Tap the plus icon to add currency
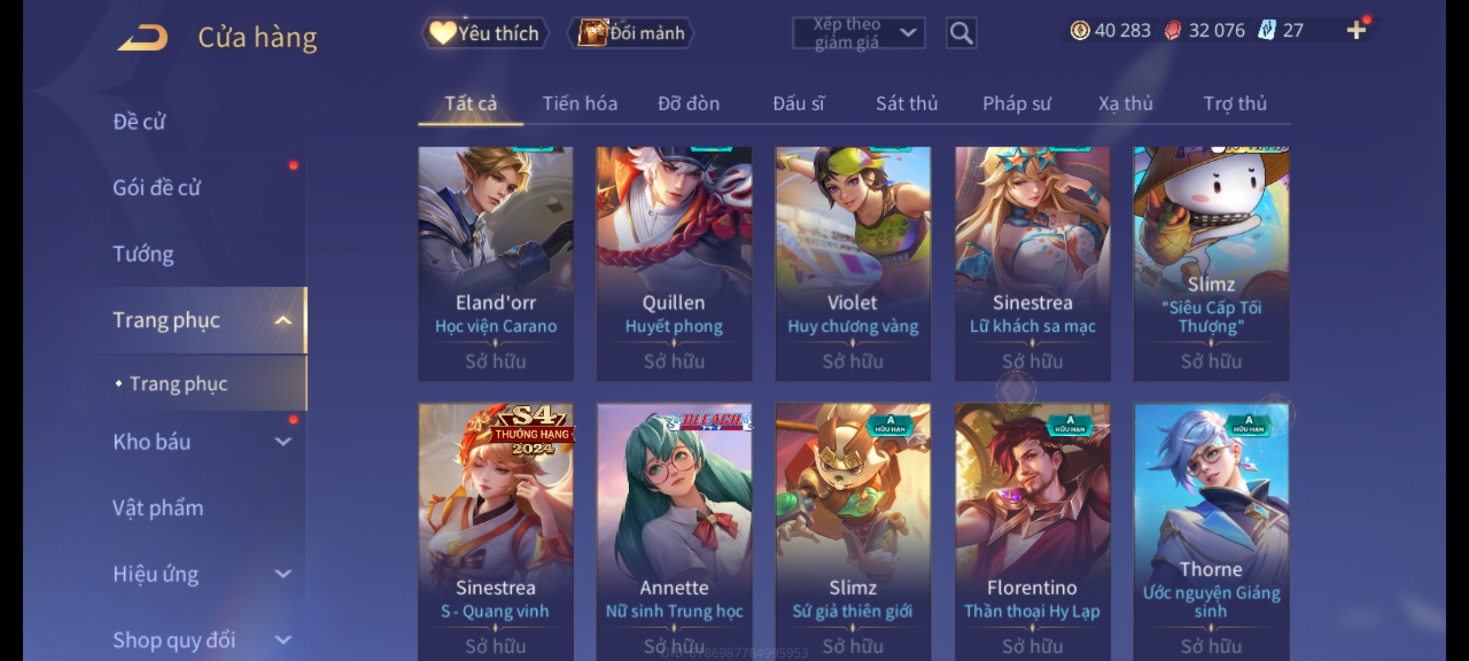 1356,30
